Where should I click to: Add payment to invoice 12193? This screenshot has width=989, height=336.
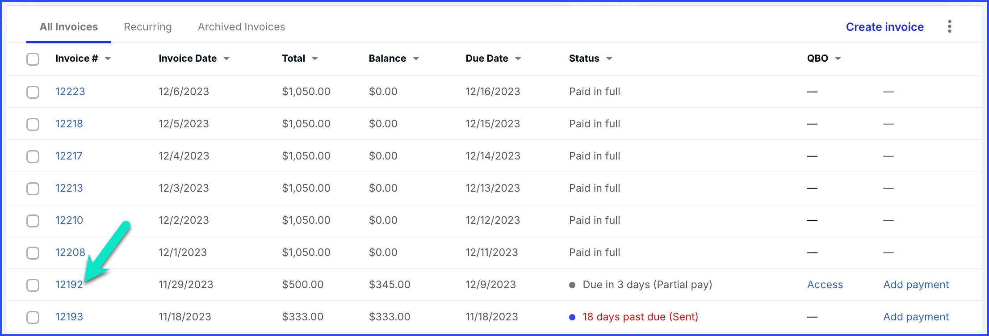(916, 317)
